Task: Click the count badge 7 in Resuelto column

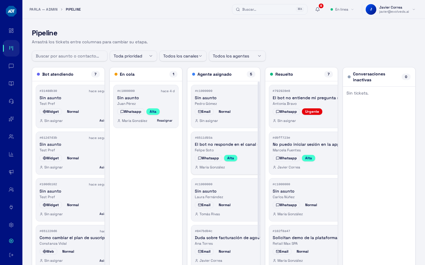Action: (x=328, y=74)
